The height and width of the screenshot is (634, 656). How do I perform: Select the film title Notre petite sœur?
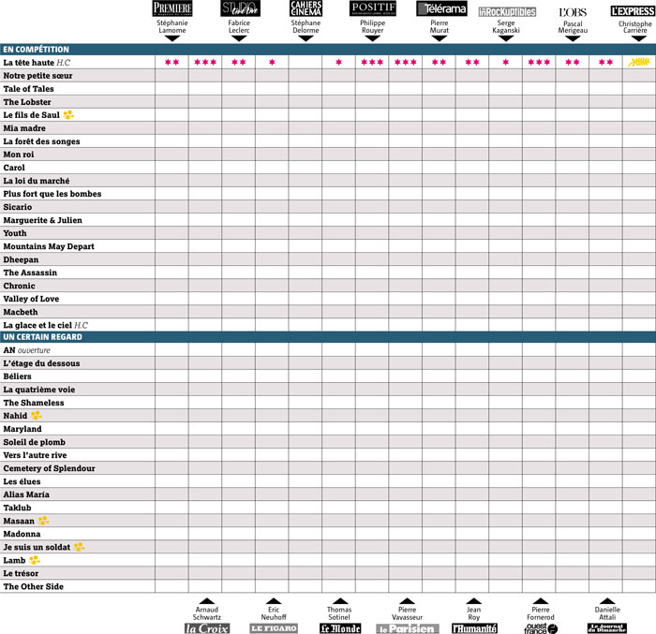[x=37, y=76]
